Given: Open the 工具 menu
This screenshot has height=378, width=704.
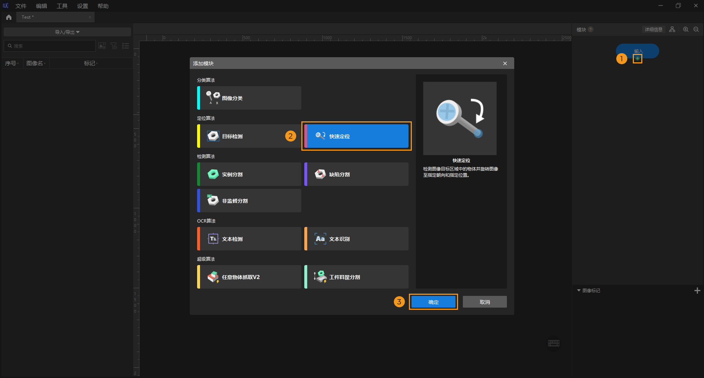Looking at the screenshot, I should pos(62,6).
